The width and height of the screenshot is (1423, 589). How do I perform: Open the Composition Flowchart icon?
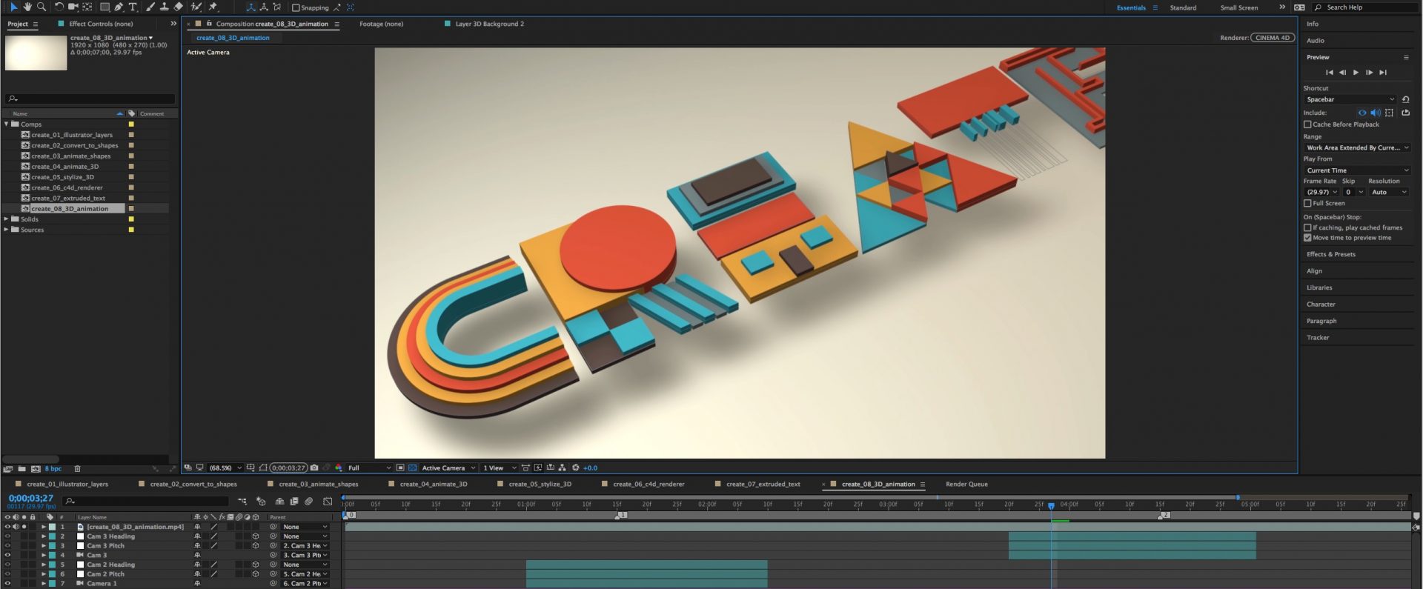click(x=563, y=467)
